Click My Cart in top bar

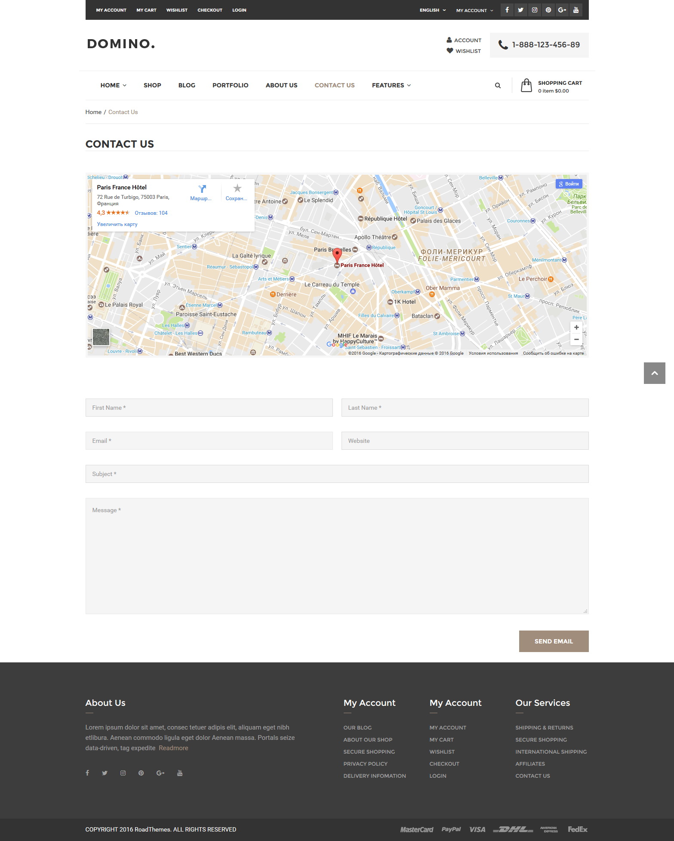(x=146, y=10)
